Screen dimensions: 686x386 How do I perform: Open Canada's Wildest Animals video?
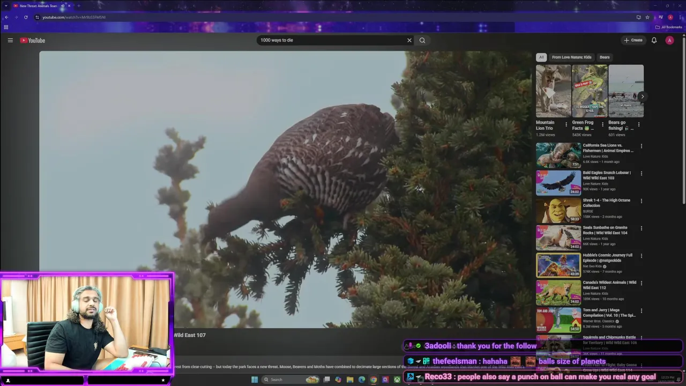click(x=609, y=285)
